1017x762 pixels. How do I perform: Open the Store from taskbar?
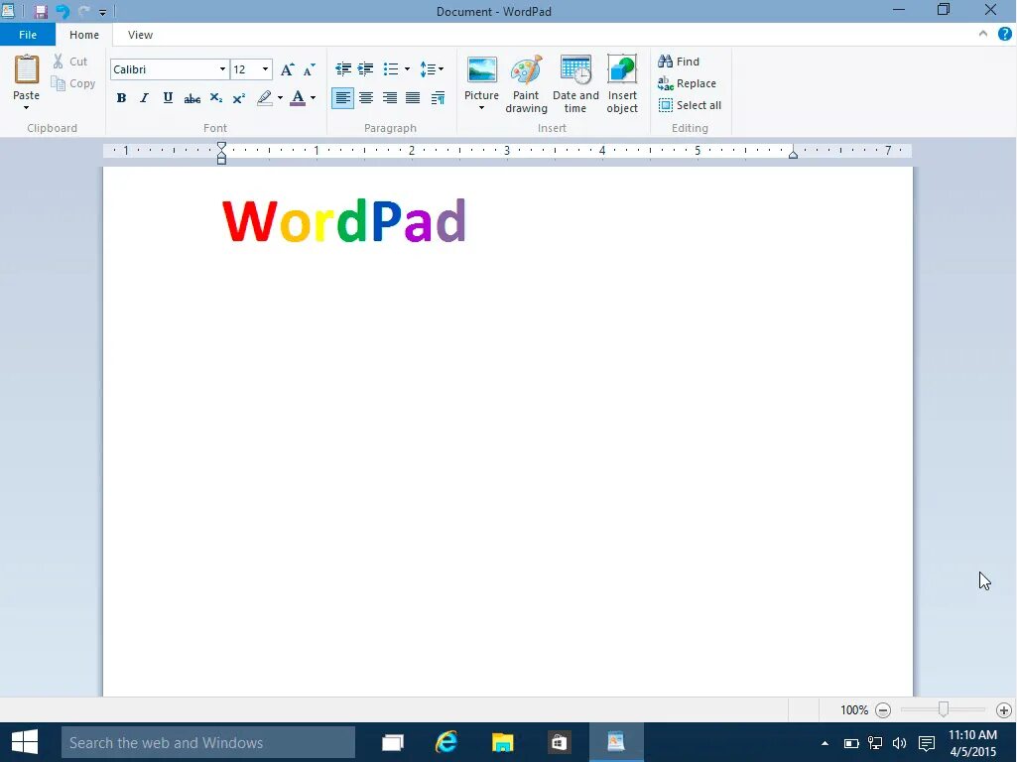coord(559,742)
